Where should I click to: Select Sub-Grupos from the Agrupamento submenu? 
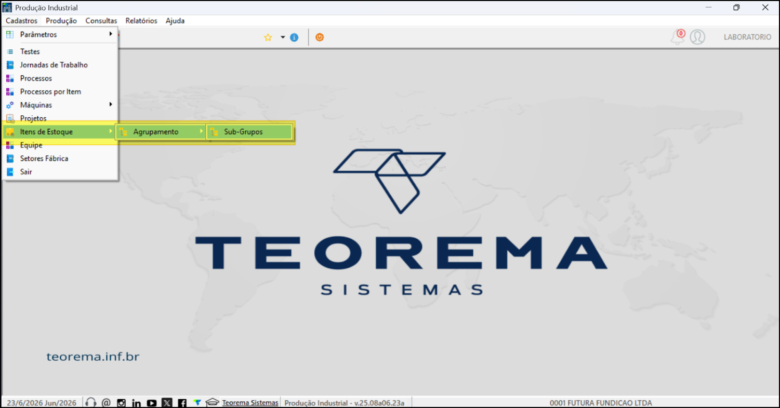coord(250,132)
